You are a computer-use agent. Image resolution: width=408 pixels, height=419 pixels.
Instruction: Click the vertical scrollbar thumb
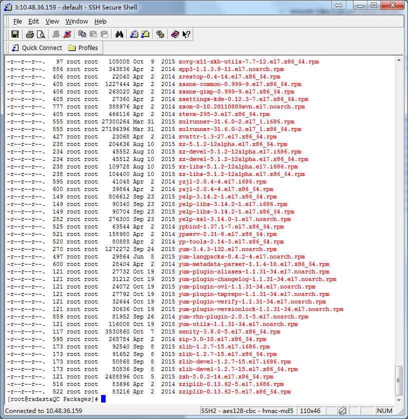399,380
